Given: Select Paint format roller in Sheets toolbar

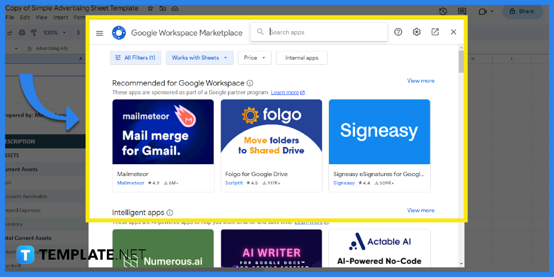Looking at the screenshot, I should pos(34,33).
